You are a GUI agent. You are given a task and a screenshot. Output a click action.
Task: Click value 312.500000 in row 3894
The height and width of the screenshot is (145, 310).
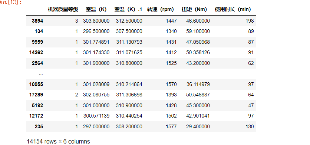point(129,21)
